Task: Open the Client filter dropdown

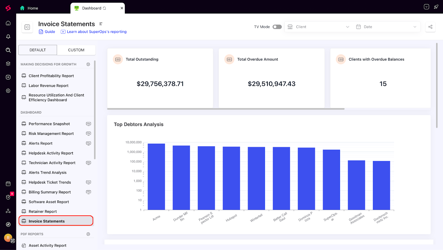Action: [x=318, y=27]
